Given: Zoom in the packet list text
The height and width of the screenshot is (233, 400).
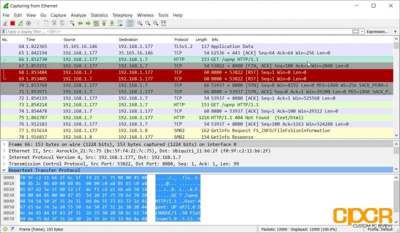Looking at the screenshot, I should 140,23.
